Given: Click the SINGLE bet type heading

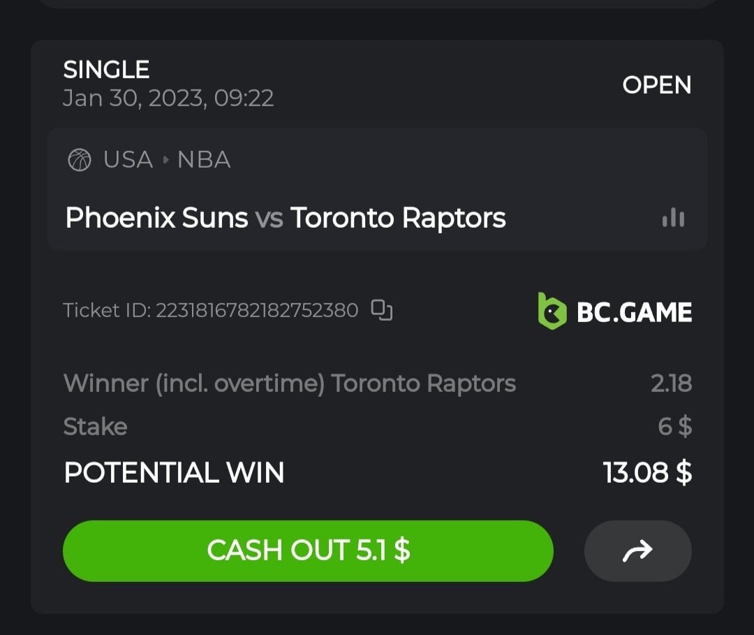Looking at the screenshot, I should (x=106, y=69).
